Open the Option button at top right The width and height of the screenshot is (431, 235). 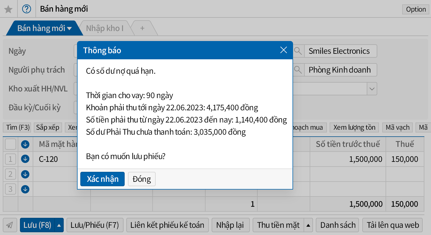(415, 9)
